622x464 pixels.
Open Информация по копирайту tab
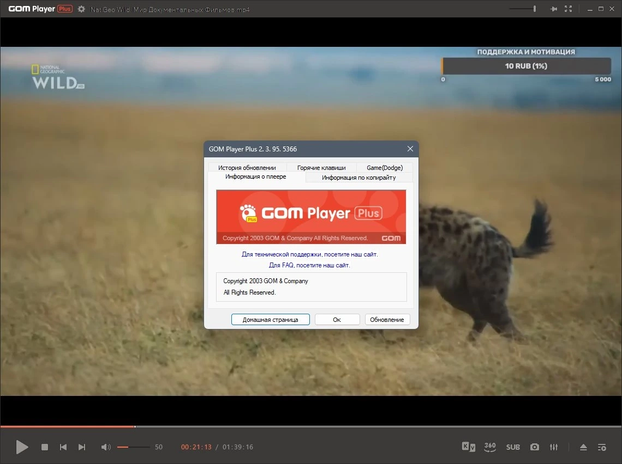coord(359,178)
